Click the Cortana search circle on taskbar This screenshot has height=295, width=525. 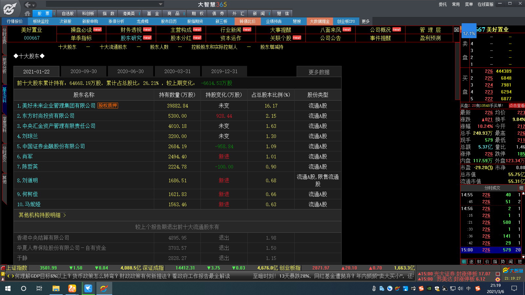(24, 288)
